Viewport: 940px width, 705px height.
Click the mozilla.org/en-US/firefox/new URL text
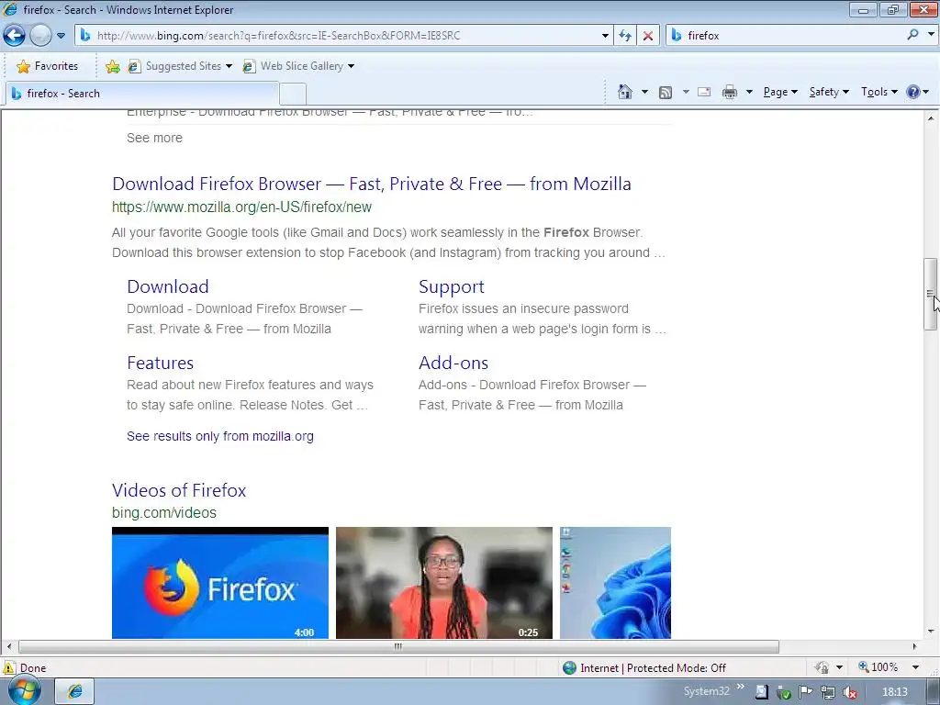click(x=241, y=207)
